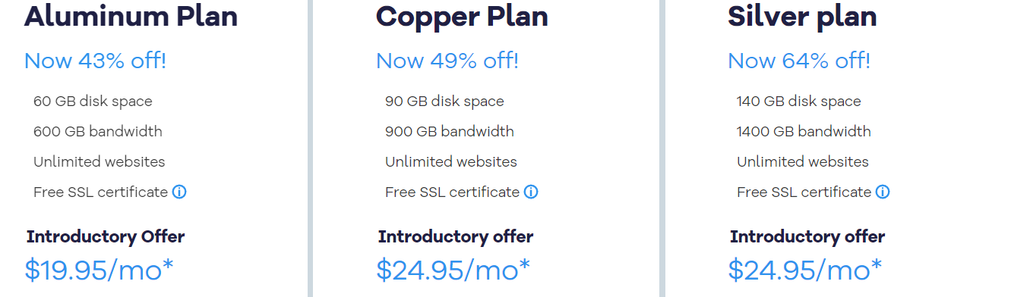Select the Silver plan heading

tap(803, 16)
